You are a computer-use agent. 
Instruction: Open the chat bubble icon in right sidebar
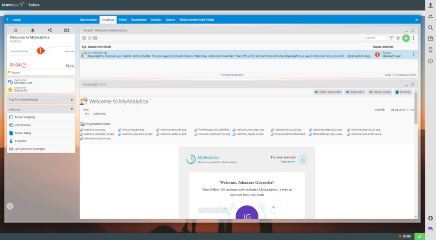[x=430, y=228]
